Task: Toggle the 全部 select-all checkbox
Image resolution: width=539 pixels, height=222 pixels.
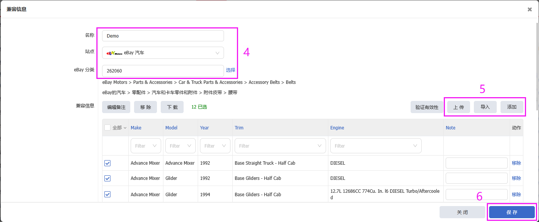Action: click(107, 128)
